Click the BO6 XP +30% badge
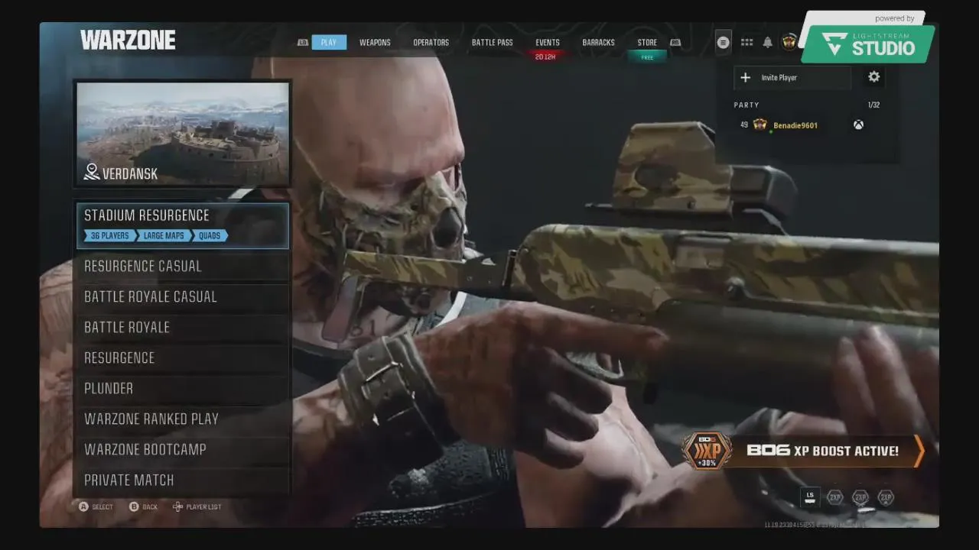Viewport: 979px width, 550px height. coord(706,451)
